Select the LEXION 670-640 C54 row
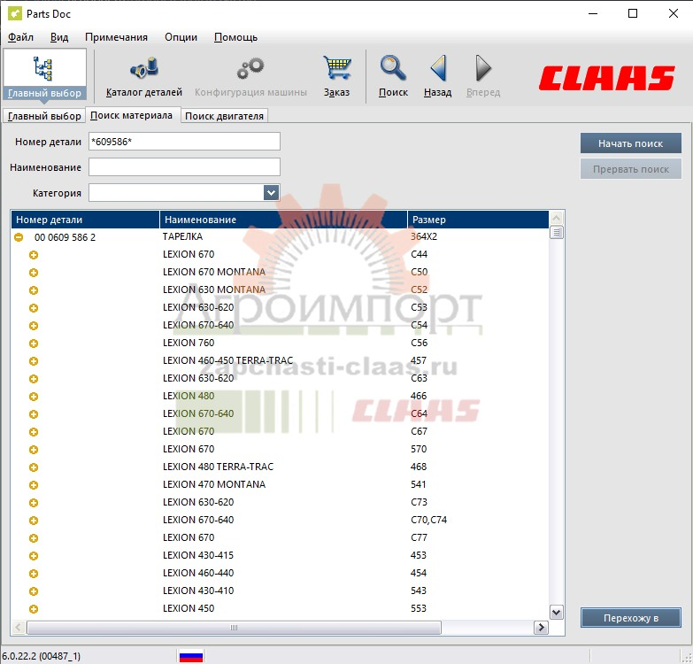693x664 pixels. pos(280,326)
